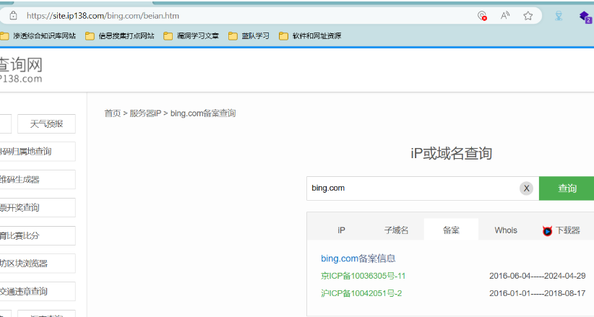Click the 查询网 site logo
Viewport: 594px width, 317px height.
(21, 70)
